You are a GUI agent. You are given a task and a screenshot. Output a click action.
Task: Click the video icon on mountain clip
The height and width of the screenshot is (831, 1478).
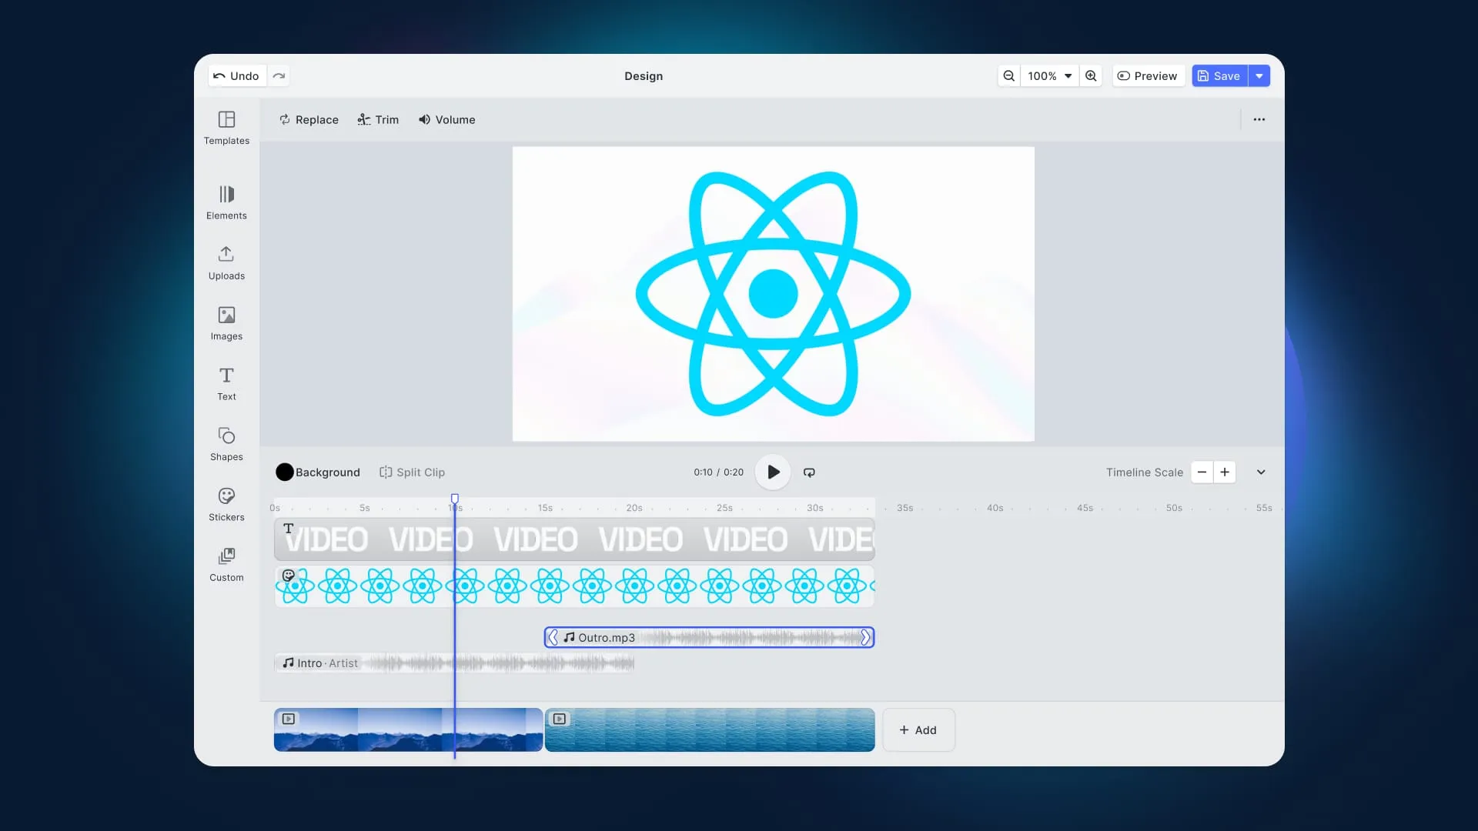tap(289, 719)
